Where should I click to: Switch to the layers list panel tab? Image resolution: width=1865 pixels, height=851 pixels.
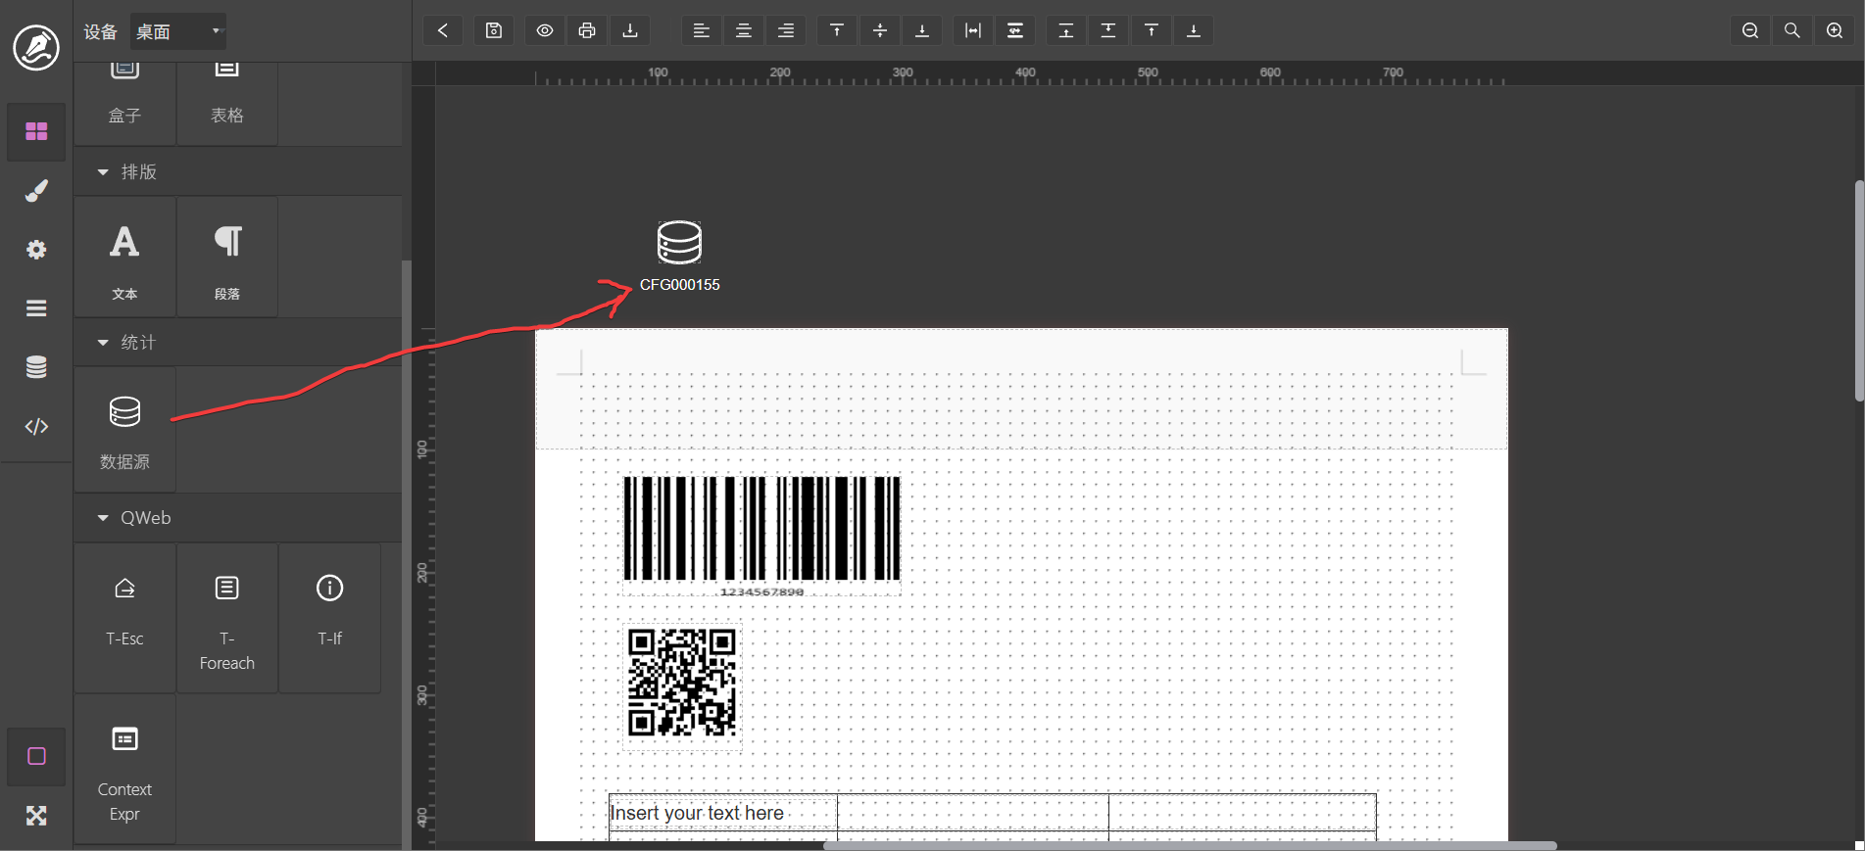pyautogui.click(x=36, y=308)
